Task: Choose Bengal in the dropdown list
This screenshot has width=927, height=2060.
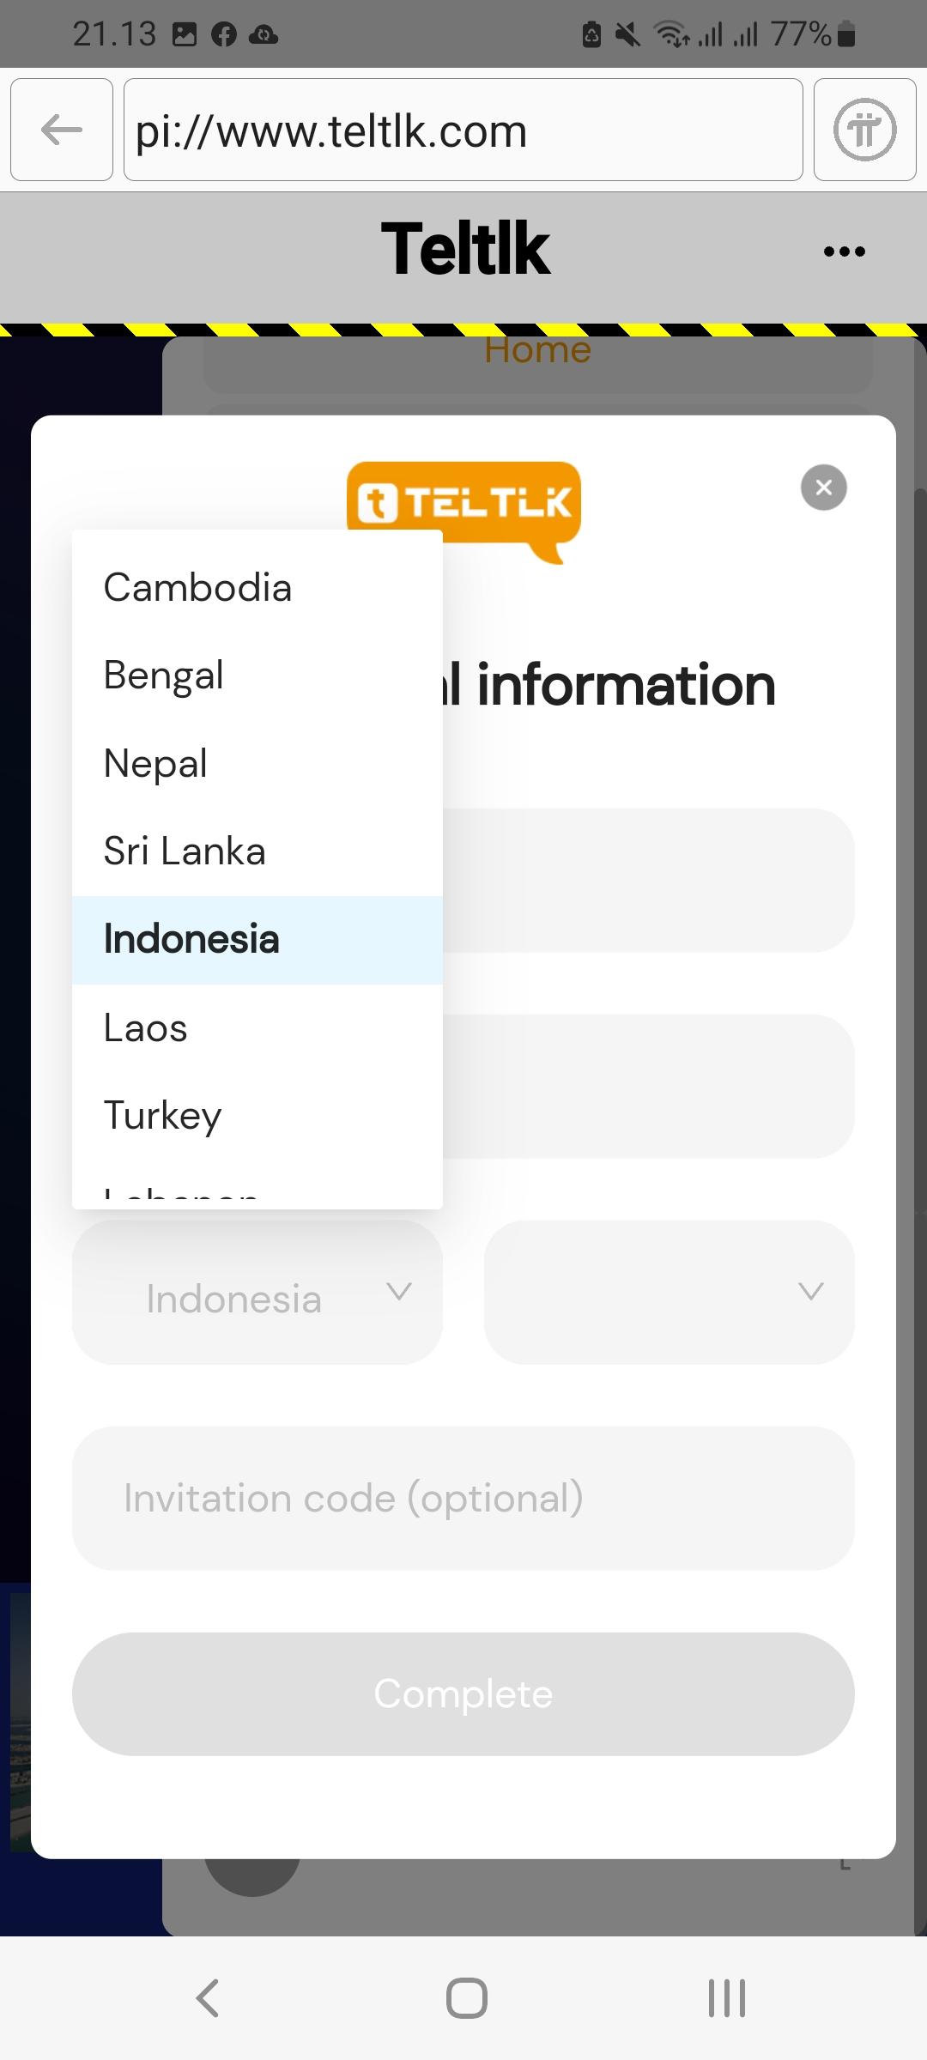Action: (x=164, y=676)
